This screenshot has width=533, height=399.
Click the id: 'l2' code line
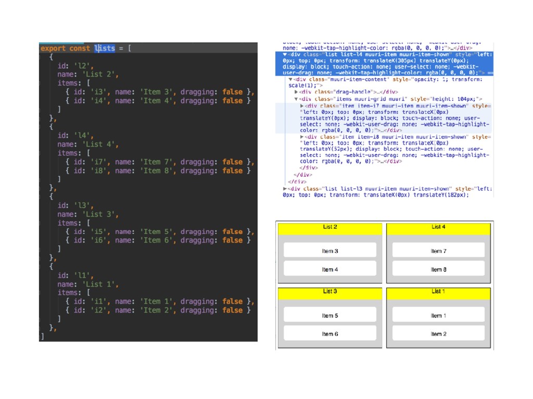coord(75,65)
